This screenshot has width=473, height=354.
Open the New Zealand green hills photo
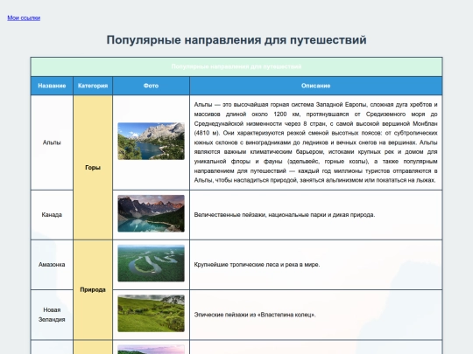(x=152, y=314)
